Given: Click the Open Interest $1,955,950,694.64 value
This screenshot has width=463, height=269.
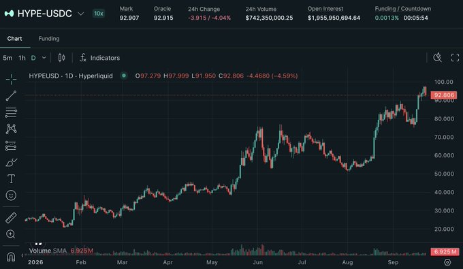Looking at the screenshot, I should coord(334,18).
